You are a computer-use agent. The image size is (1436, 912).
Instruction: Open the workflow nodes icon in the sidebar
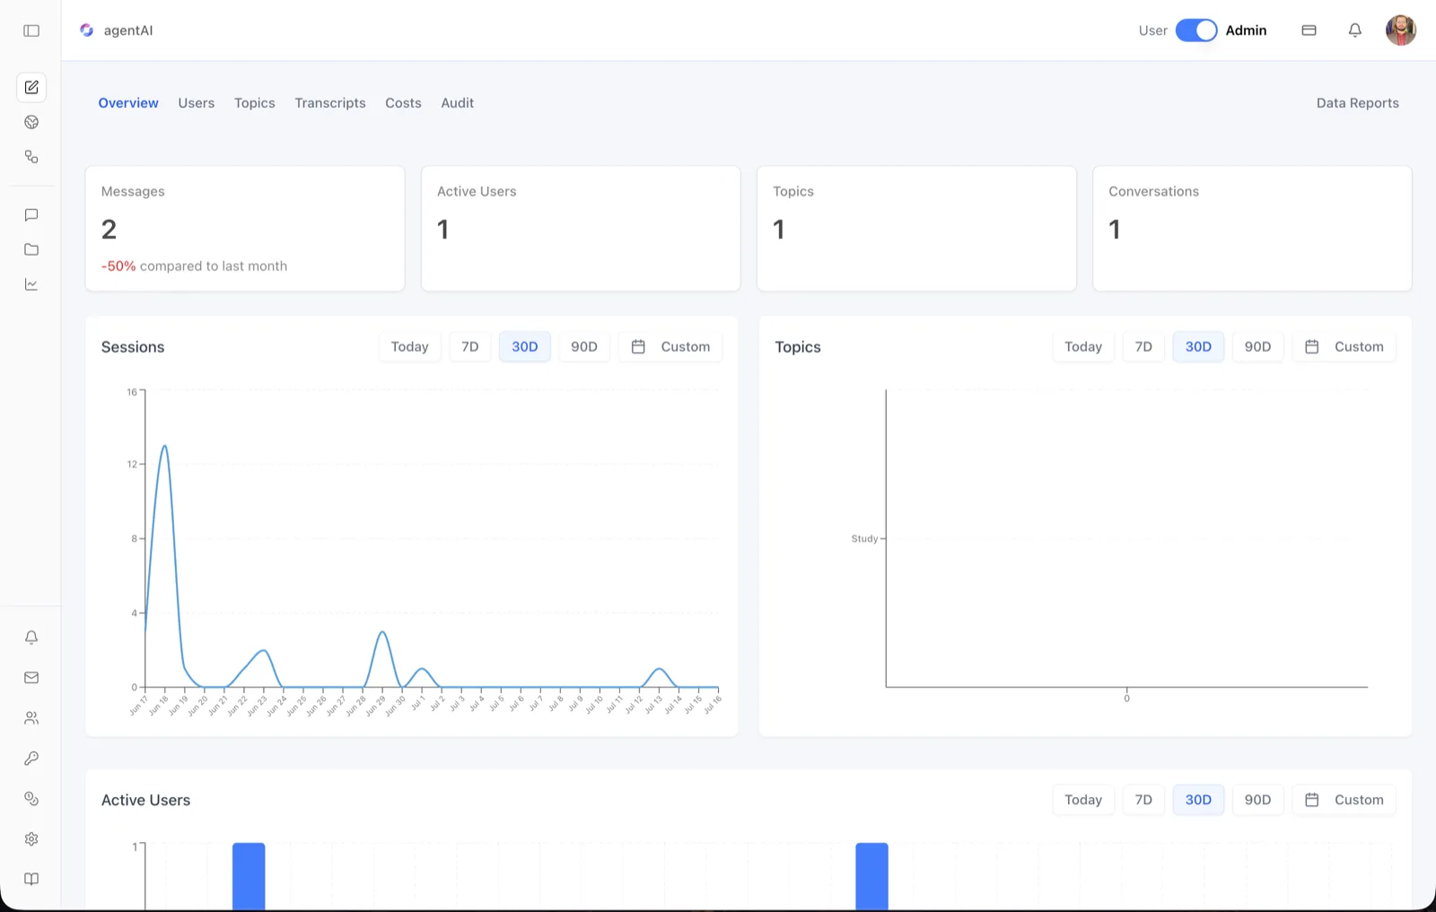tap(31, 156)
